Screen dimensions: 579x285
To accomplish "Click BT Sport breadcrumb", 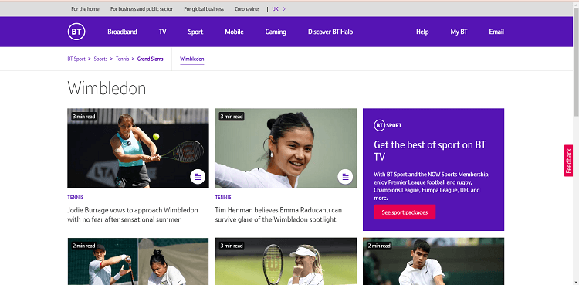I will click(76, 59).
